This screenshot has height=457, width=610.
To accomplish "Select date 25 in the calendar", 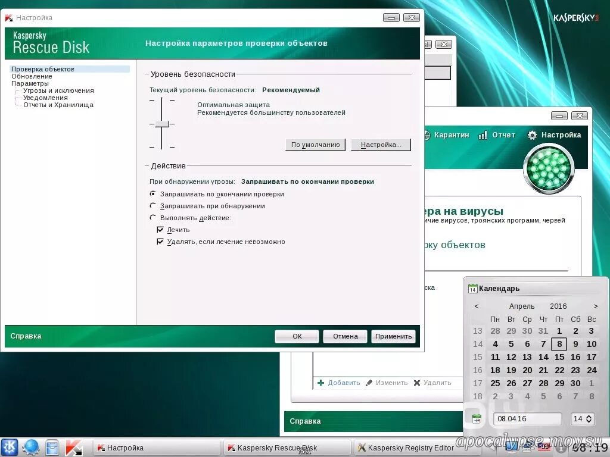I will (x=495, y=383).
